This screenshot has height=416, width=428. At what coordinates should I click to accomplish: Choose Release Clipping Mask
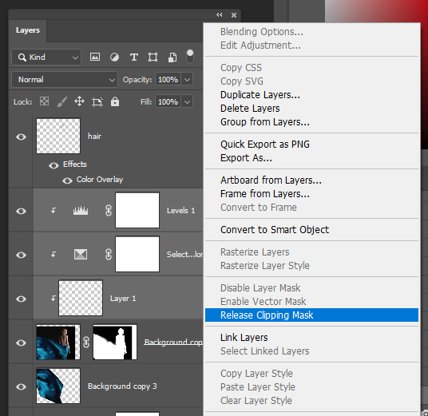(x=311, y=315)
